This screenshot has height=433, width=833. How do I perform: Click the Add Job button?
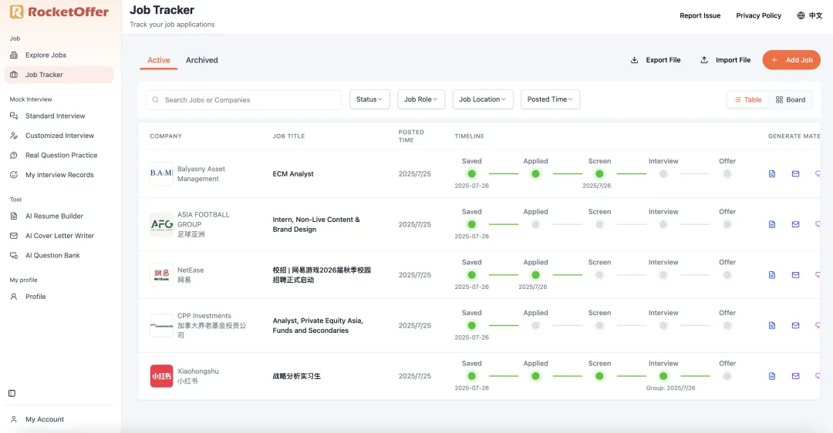coord(791,60)
